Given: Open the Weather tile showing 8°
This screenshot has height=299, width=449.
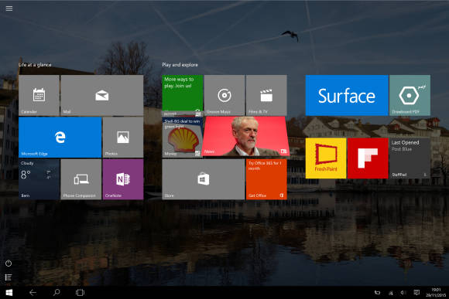Looking at the screenshot, I should click(x=39, y=179).
